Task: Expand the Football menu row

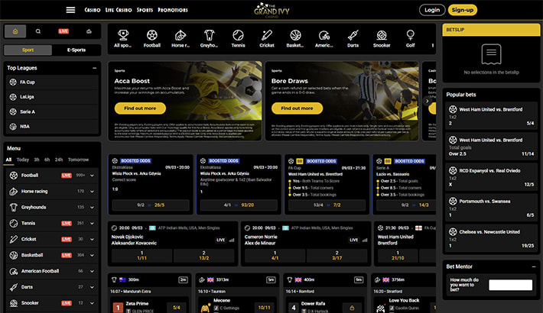Action: click(x=92, y=176)
